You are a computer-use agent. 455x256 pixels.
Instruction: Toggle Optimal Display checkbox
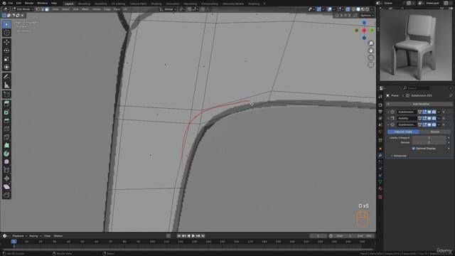tap(414, 149)
